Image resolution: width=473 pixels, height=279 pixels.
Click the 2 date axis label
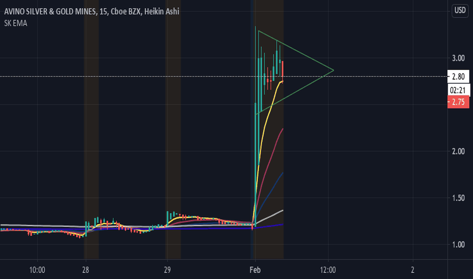pyautogui.click(x=413, y=270)
